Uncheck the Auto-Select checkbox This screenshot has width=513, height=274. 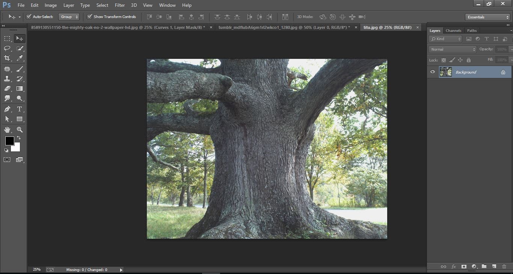click(29, 16)
